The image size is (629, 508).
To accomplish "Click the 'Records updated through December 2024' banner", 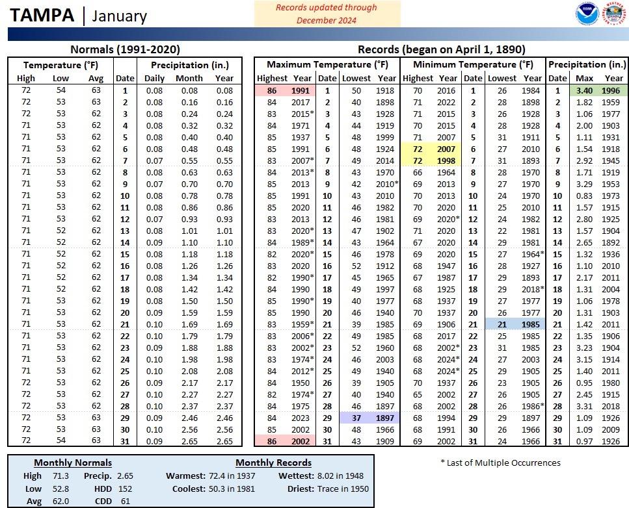I will tap(326, 14).
